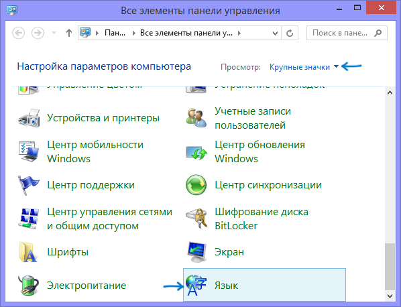Open the Action Center flag icon
This screenshot has height=307, width=401.
coord(28,185)
